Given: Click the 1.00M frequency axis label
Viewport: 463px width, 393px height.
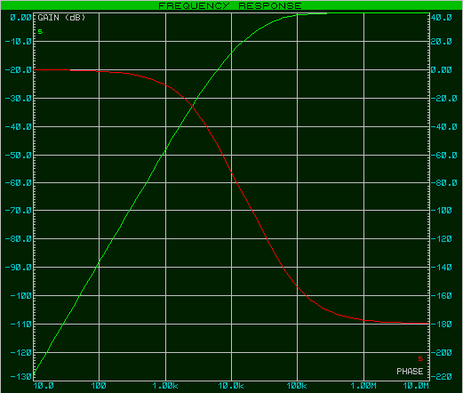Looking at the screenshot, I should [x=363, y=386].
